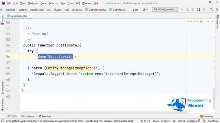
Task: Toggle tool window bars icon in status bar
Action: [2, 121]
